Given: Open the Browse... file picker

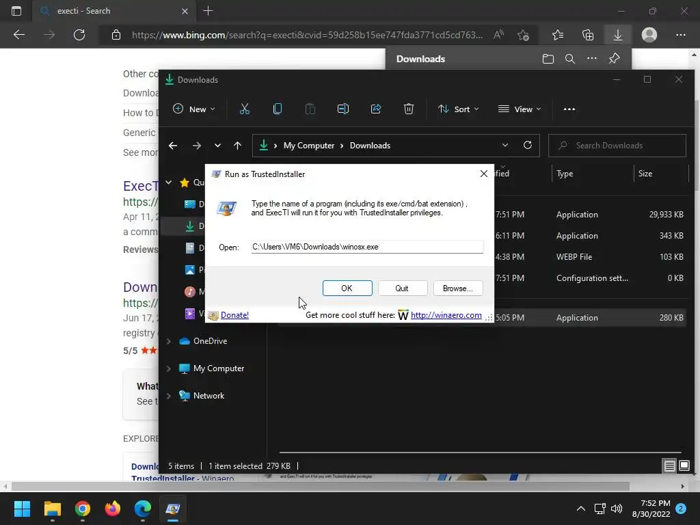Looking at the screenshot, I should (457, 288).
